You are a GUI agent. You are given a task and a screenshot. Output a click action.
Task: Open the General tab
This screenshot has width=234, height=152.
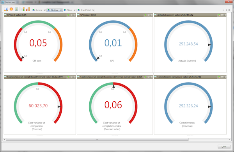(x=39, y=10)
